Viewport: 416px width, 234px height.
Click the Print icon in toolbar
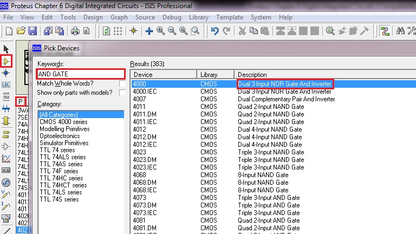pos(75,31)
